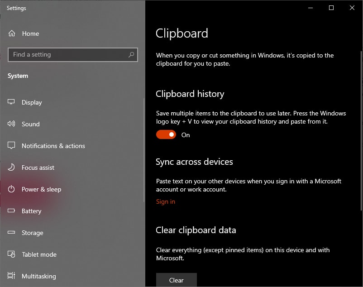Click the On label beside toggle
The height and width of the screenshot is (287, 363).
[186, 135]
